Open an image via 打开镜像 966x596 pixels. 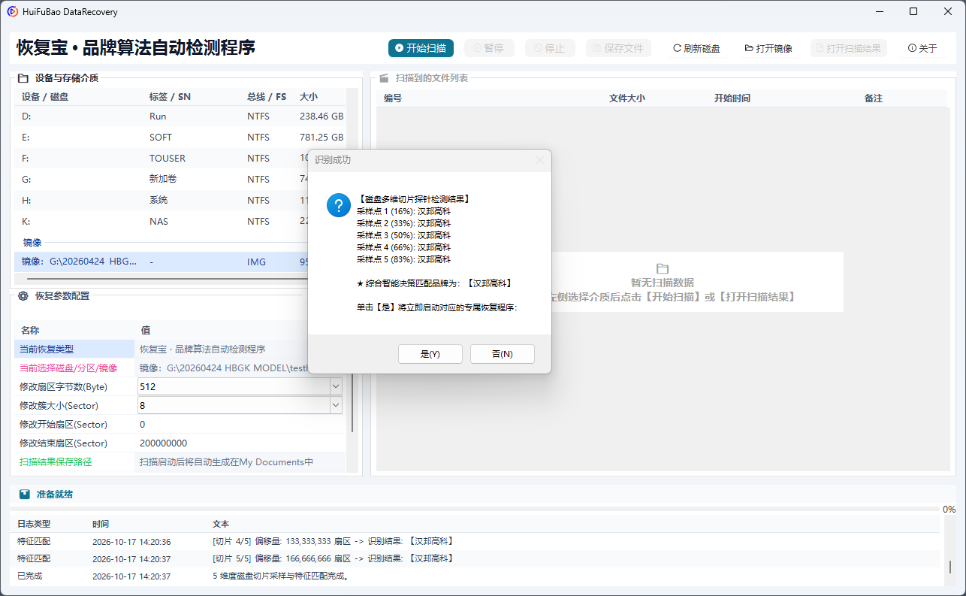pos(768,48)
